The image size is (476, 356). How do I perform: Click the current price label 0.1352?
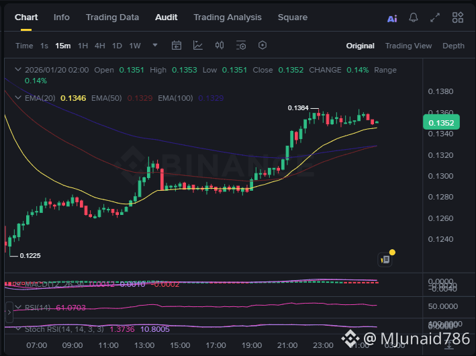[x=441, y=123]
